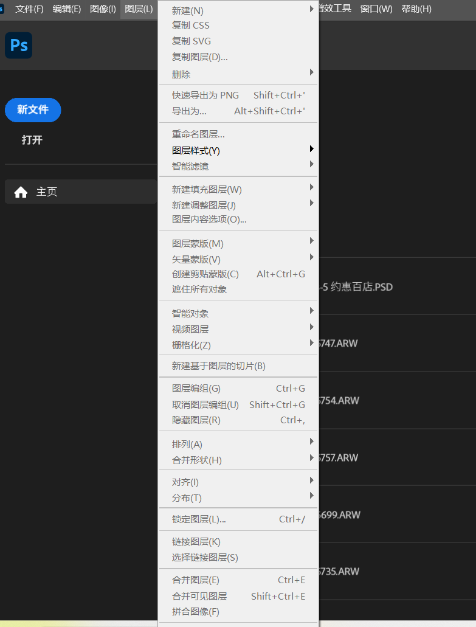This screenshot has width=476, height=627.
Task: Open the 窗口(W) menu
Action: [x=376, y=9]
